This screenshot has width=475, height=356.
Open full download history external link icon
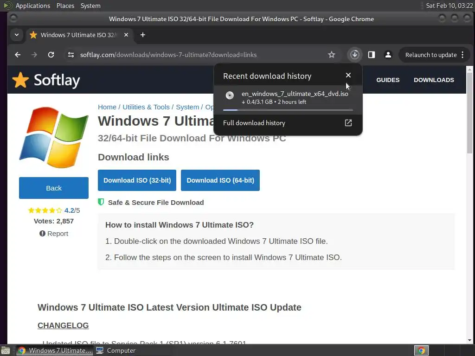pyautogui.click(x=348, y=122)
